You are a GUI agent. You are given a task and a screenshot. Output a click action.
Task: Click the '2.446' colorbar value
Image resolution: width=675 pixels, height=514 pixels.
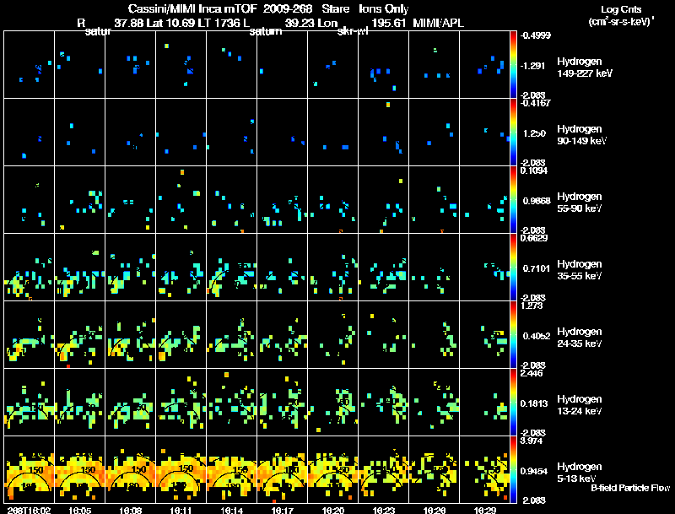click(532, 374)
